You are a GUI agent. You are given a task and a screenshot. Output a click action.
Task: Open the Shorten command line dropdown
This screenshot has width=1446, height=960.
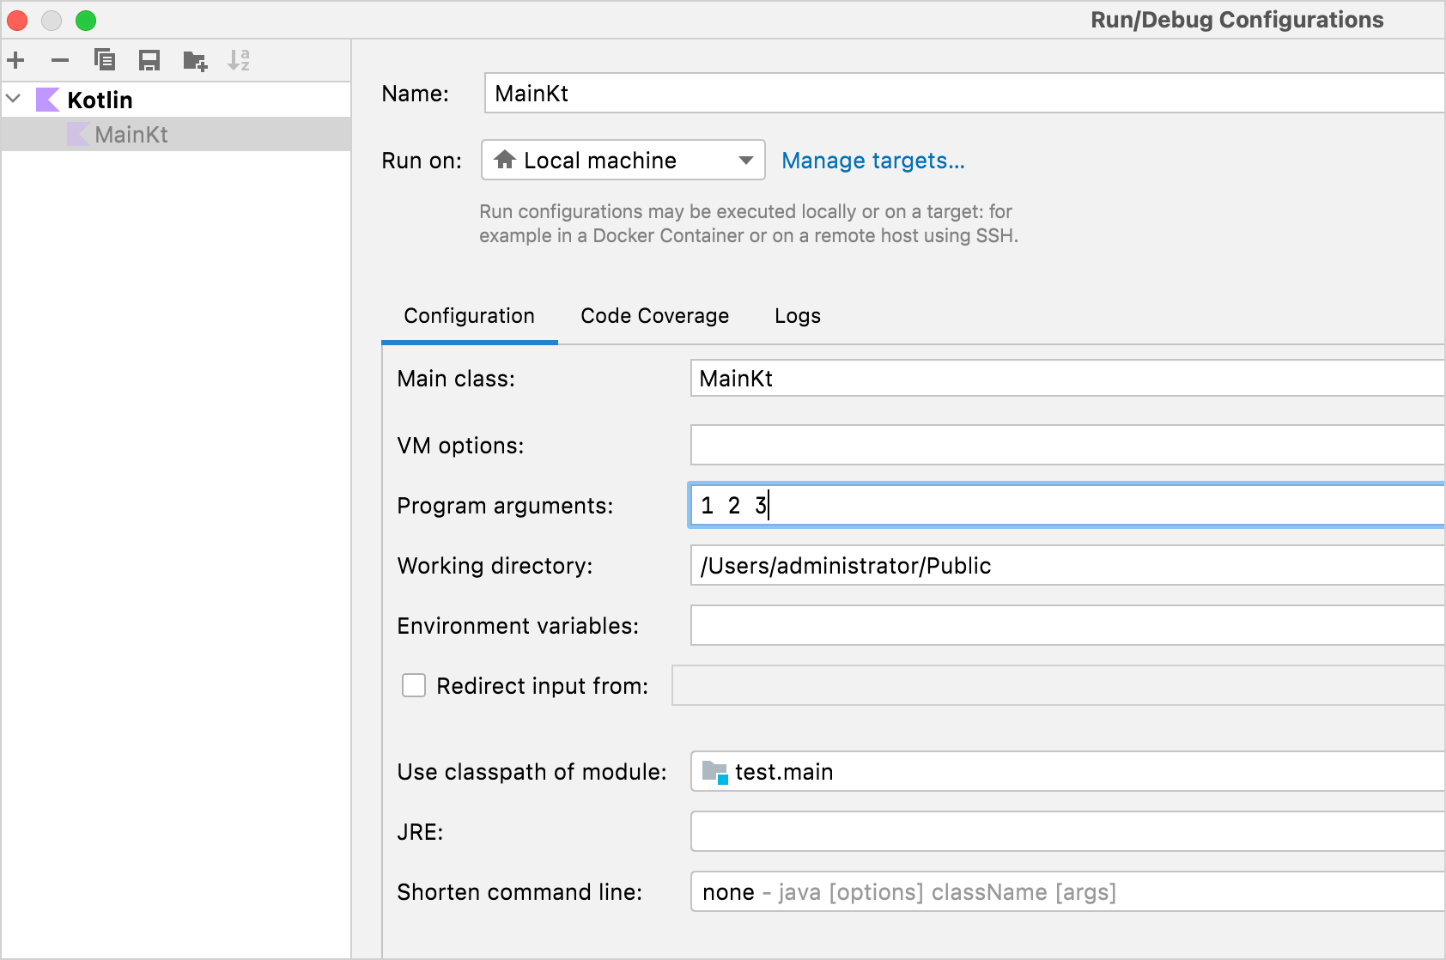1068,891
